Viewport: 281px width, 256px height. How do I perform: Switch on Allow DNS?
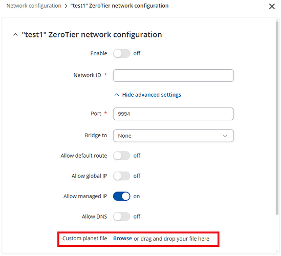(x=121, y=217)
